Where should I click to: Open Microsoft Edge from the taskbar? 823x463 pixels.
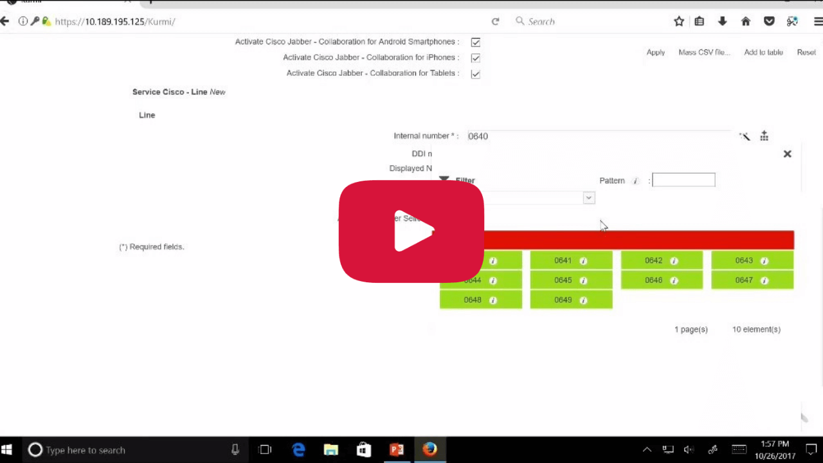click(298, 449)
